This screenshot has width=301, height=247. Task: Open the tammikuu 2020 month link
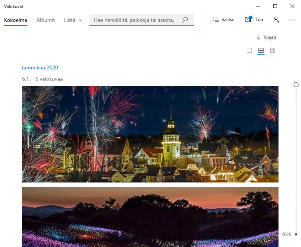(x=40, y=68)
